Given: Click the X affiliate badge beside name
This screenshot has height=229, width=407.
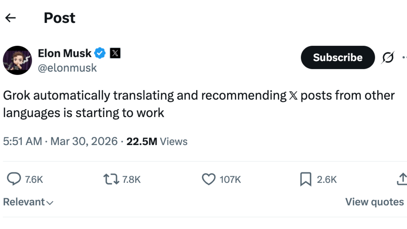Looking at the screenshot, I should [x=115, y=53].
